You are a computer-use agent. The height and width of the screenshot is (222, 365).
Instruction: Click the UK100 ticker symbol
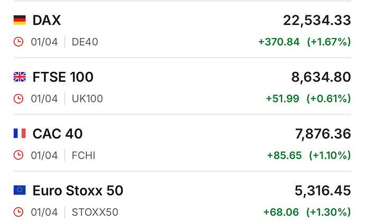(87, 98)
